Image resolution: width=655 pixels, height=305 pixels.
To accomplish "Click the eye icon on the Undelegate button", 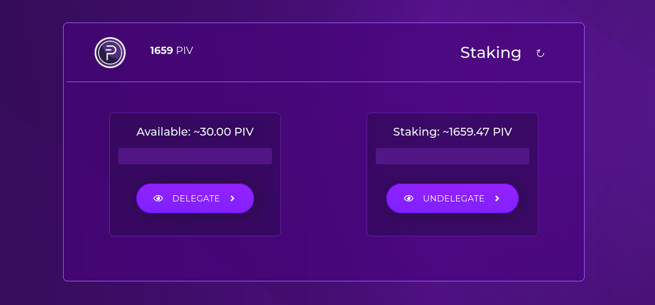I will tap(408, 199).
